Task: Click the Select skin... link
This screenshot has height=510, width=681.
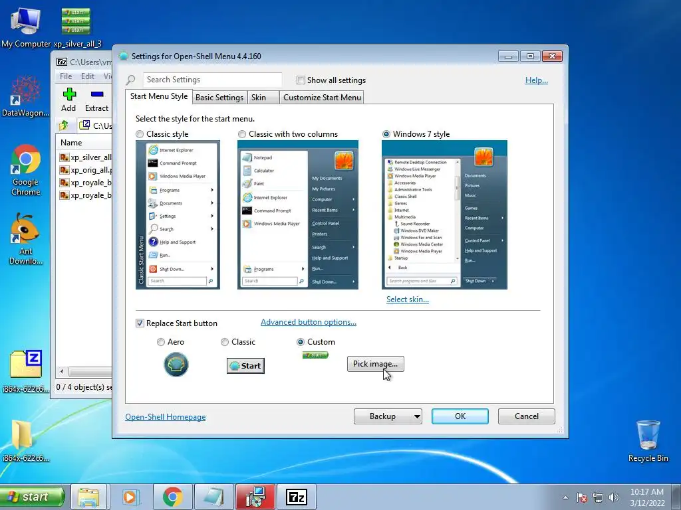Action: coord(408,299)
